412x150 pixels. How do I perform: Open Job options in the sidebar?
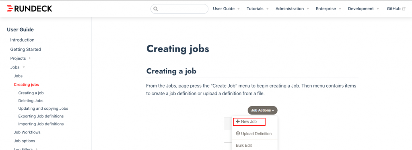point(25,141)
